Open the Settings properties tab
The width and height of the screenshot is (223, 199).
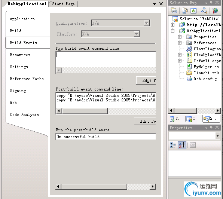click(19, 67)
